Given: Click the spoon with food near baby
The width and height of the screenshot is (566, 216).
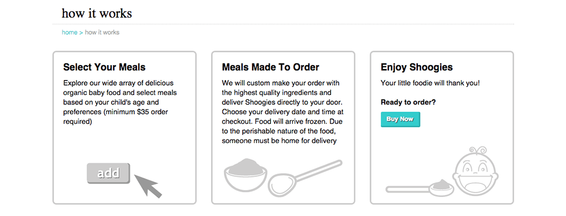Looking at the screenshot, I should click(420, 187).
